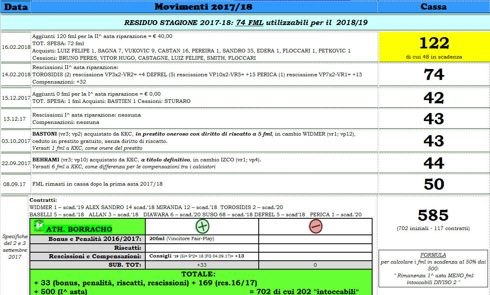This screenshot has height=295, width=490.
Task: Click the Cassa value 50
Action: pos(434,184)
